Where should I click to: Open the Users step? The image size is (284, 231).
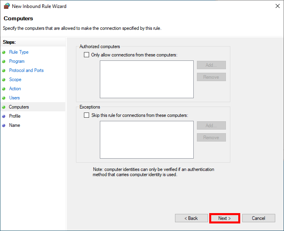pos(14,98)
